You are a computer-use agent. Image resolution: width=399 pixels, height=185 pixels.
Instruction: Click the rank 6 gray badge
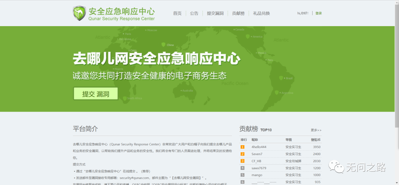point(242,182)
